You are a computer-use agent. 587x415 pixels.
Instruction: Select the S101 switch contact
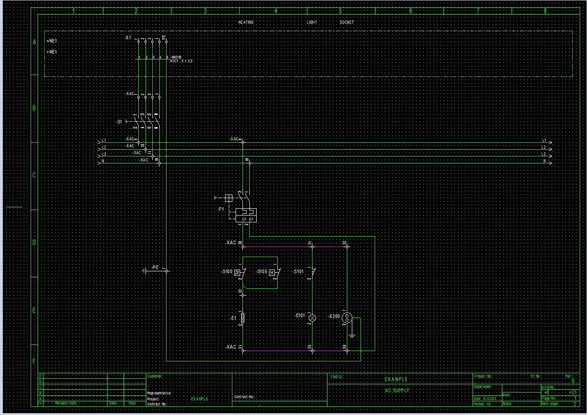[x=312, y=272]
